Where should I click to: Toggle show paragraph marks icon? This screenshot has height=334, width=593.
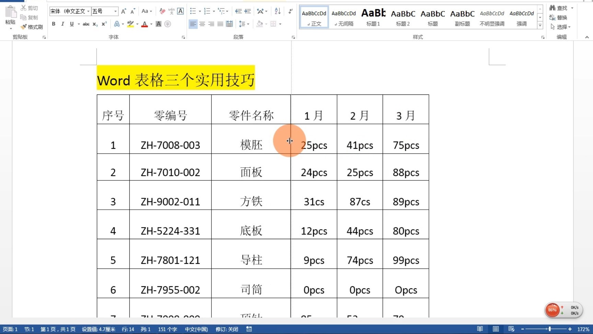290,11
